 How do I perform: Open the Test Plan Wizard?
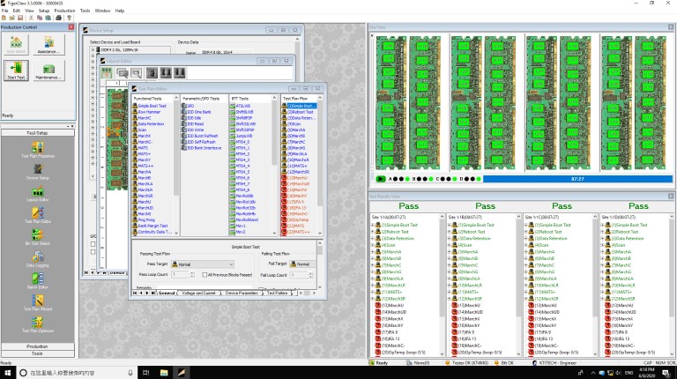pos(38,301)
